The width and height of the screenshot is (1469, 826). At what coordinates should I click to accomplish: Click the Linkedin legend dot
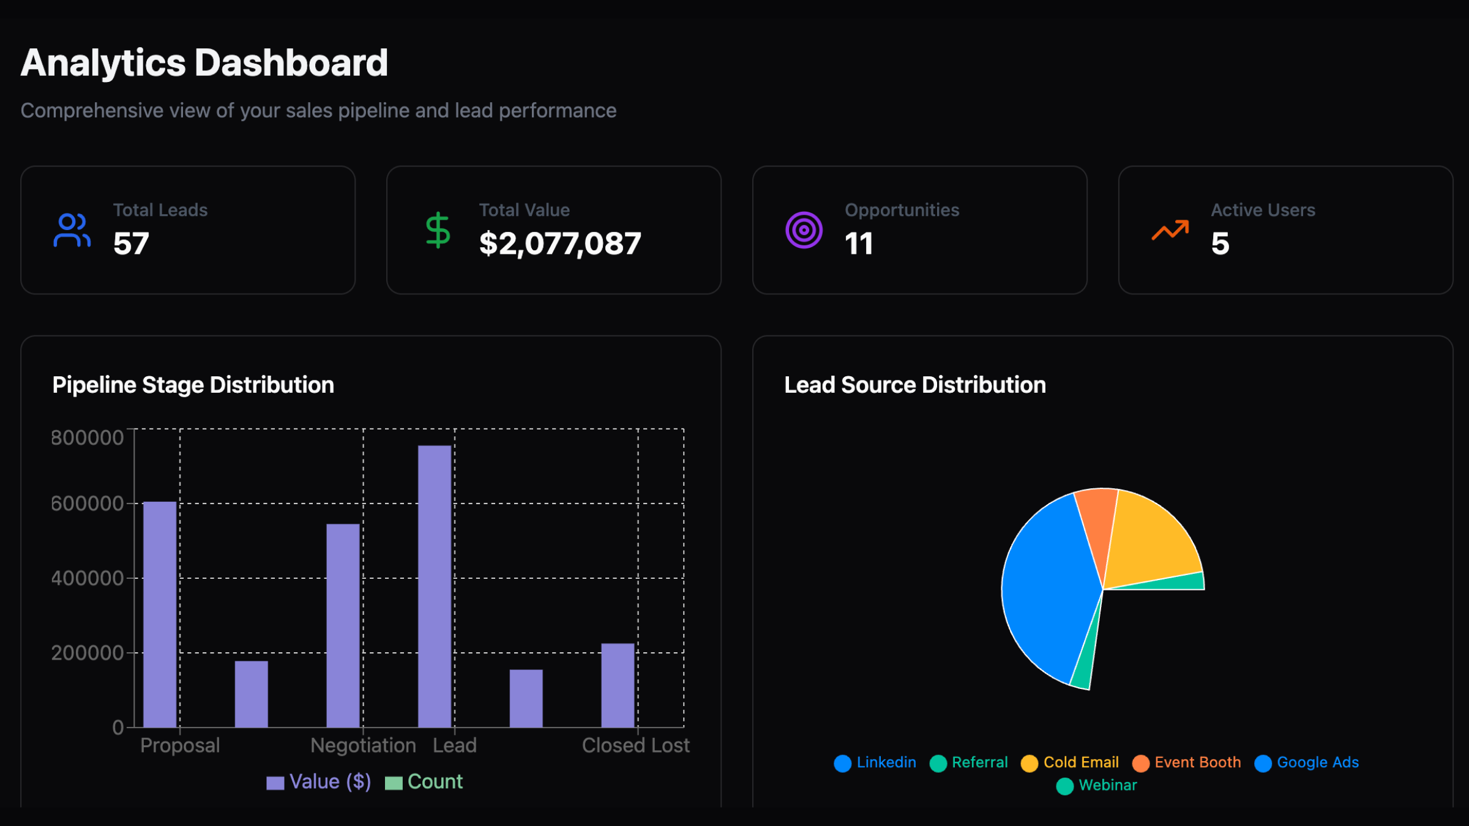[843, 763]
